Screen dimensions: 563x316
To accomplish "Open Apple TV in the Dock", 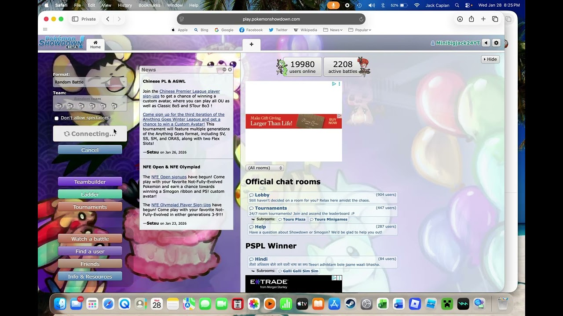I will [302, 304].
